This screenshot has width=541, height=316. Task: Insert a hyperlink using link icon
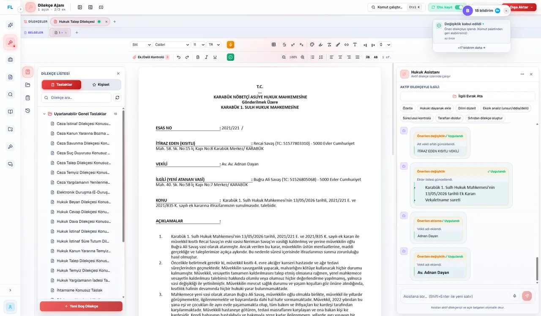[347, 44]
